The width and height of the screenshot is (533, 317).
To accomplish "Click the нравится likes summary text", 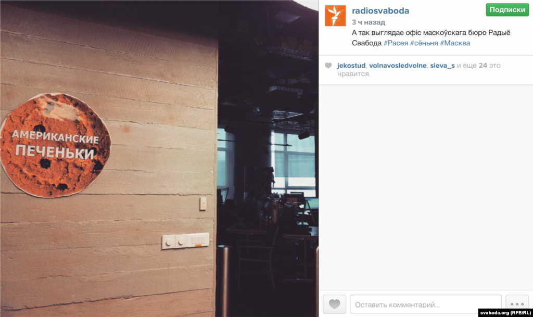I will coord(353,74).
